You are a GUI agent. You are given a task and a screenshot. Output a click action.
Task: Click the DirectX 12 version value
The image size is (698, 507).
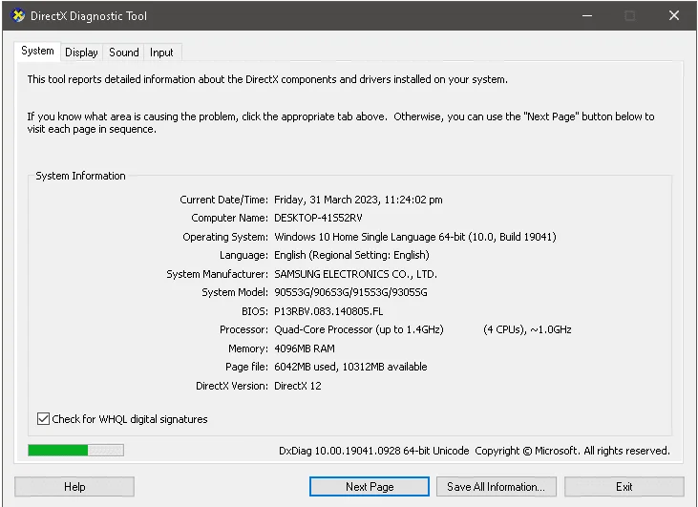[x=297, y=386]
